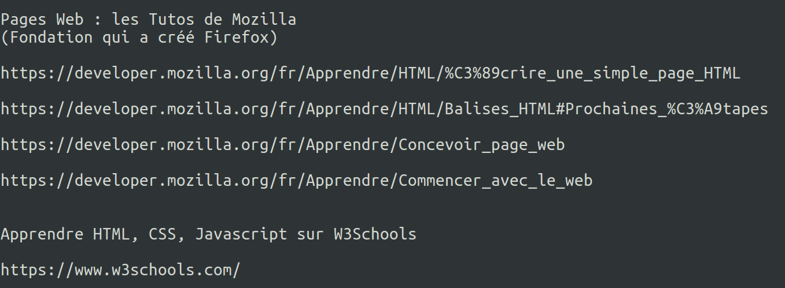Click 'CSS' in the Apprendre line
The image size is (785, 288).
tap(162, 234)
